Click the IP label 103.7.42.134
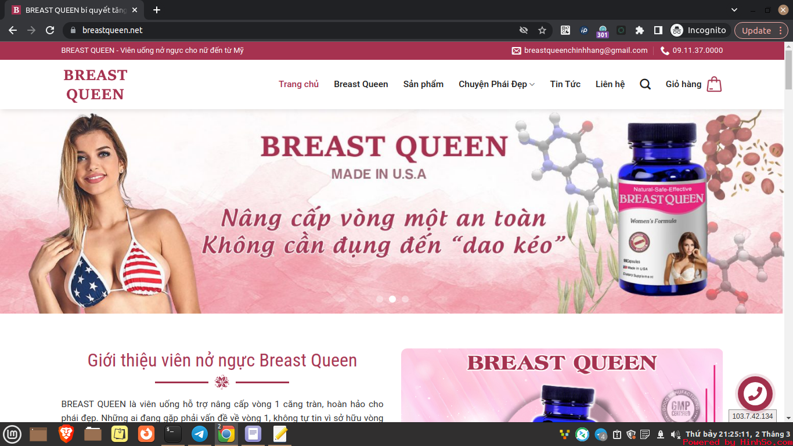 pyautogui.click(x=752, y=416)
